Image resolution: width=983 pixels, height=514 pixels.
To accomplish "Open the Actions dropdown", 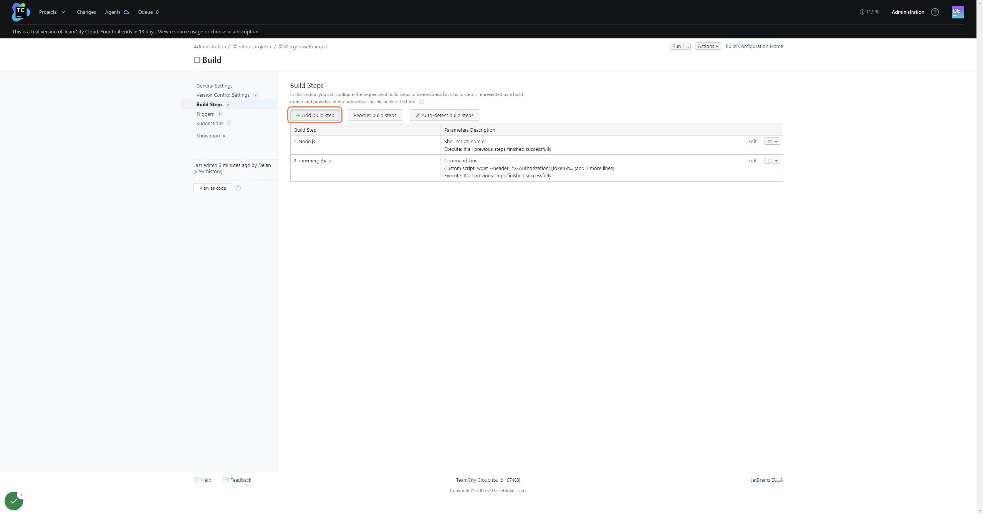I will click(708, 46).
